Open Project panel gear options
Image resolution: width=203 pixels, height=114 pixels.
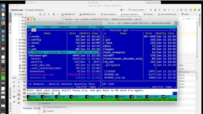click(x=54, y=14)
